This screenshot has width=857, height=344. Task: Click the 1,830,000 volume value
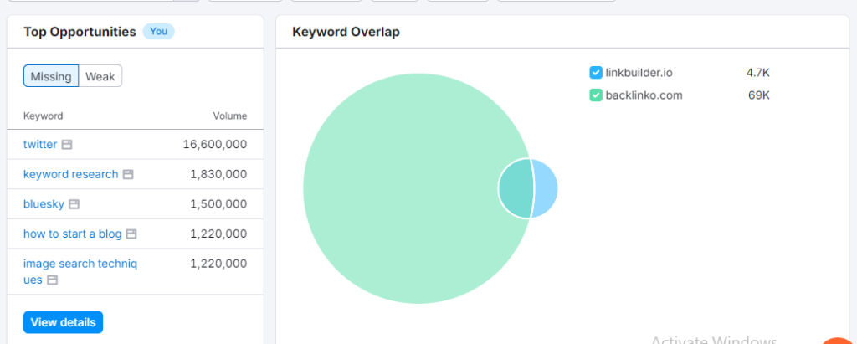pyautogui.click(x=218, y=174)
